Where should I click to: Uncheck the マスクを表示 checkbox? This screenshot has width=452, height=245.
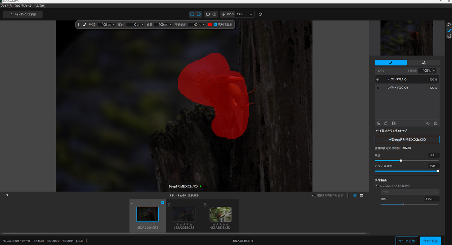coord(215,25)
